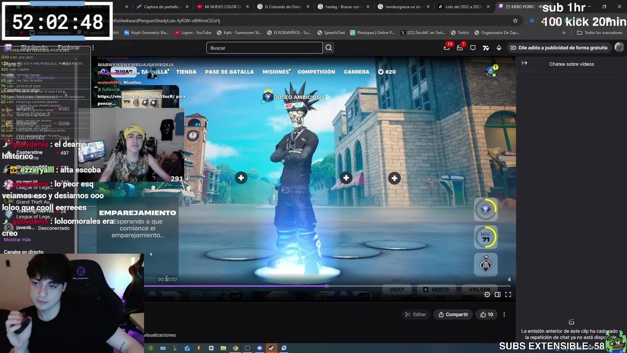Open Discord from the Windows taskbar

[260, 348]
